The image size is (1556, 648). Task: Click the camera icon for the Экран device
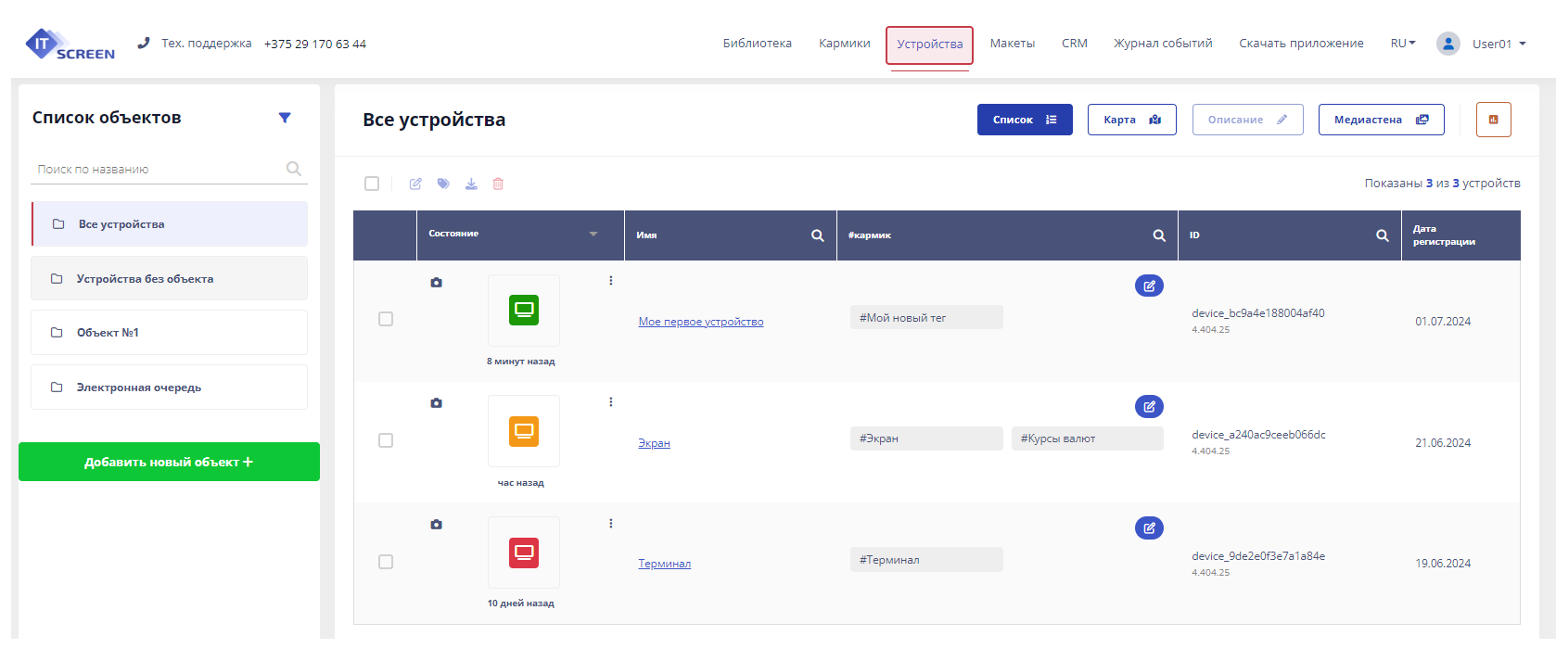point(436,403)
